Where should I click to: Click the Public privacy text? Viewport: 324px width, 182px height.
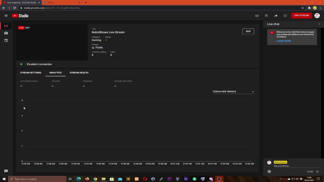[99, 48]
